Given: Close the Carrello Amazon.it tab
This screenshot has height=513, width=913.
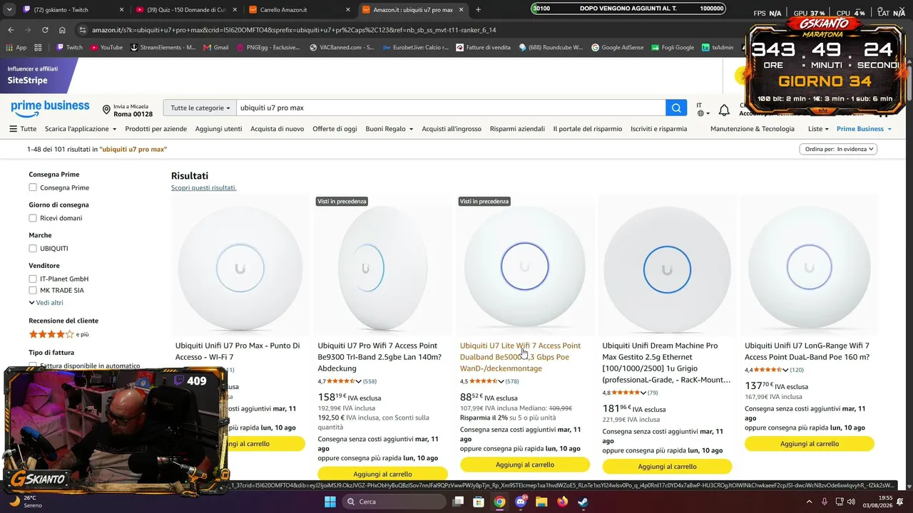Looking at the screenshot, I should pos(347,10).
